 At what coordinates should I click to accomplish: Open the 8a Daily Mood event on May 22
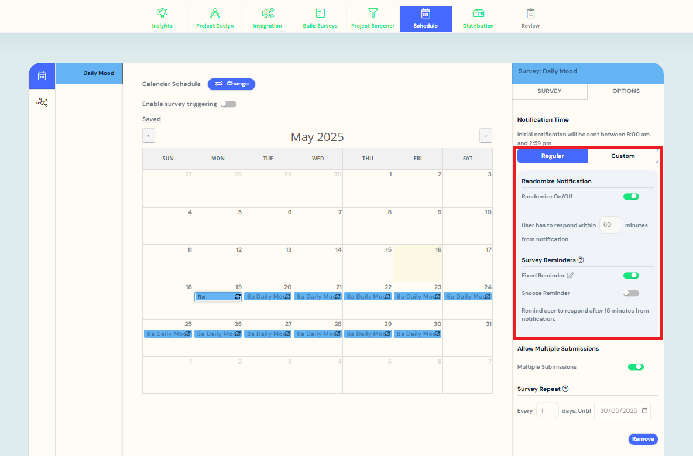(368, 297)
